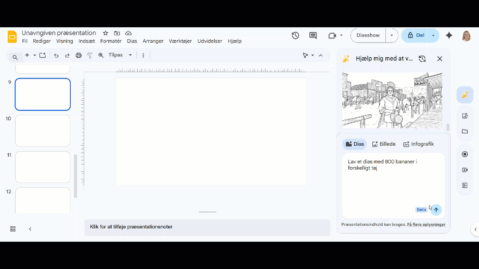Collapse the slide filmstrip panel arrow
Image resolution: width=479 pixels, height=269 pixels.
point(30,229)
